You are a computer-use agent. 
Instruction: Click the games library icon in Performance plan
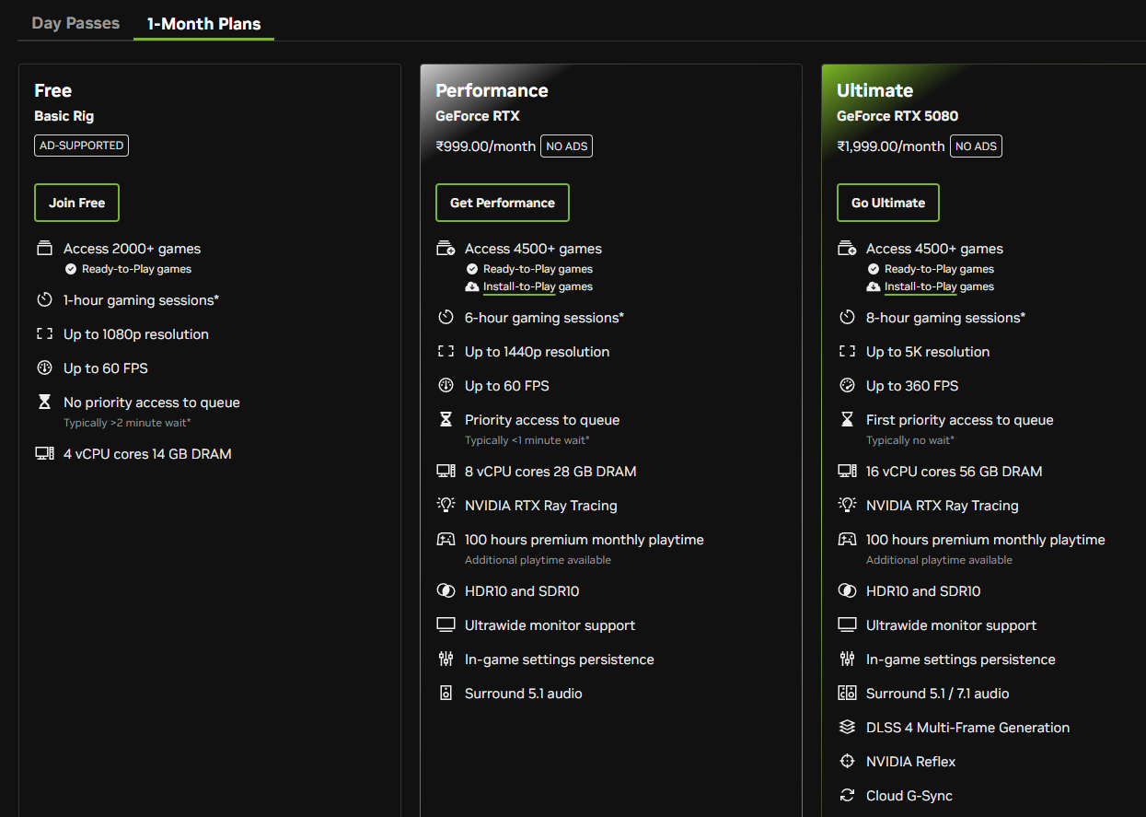(x=446, y=249)
